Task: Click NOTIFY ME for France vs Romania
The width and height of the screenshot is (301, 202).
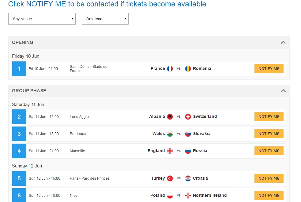Action: click(x=269, y=69)
